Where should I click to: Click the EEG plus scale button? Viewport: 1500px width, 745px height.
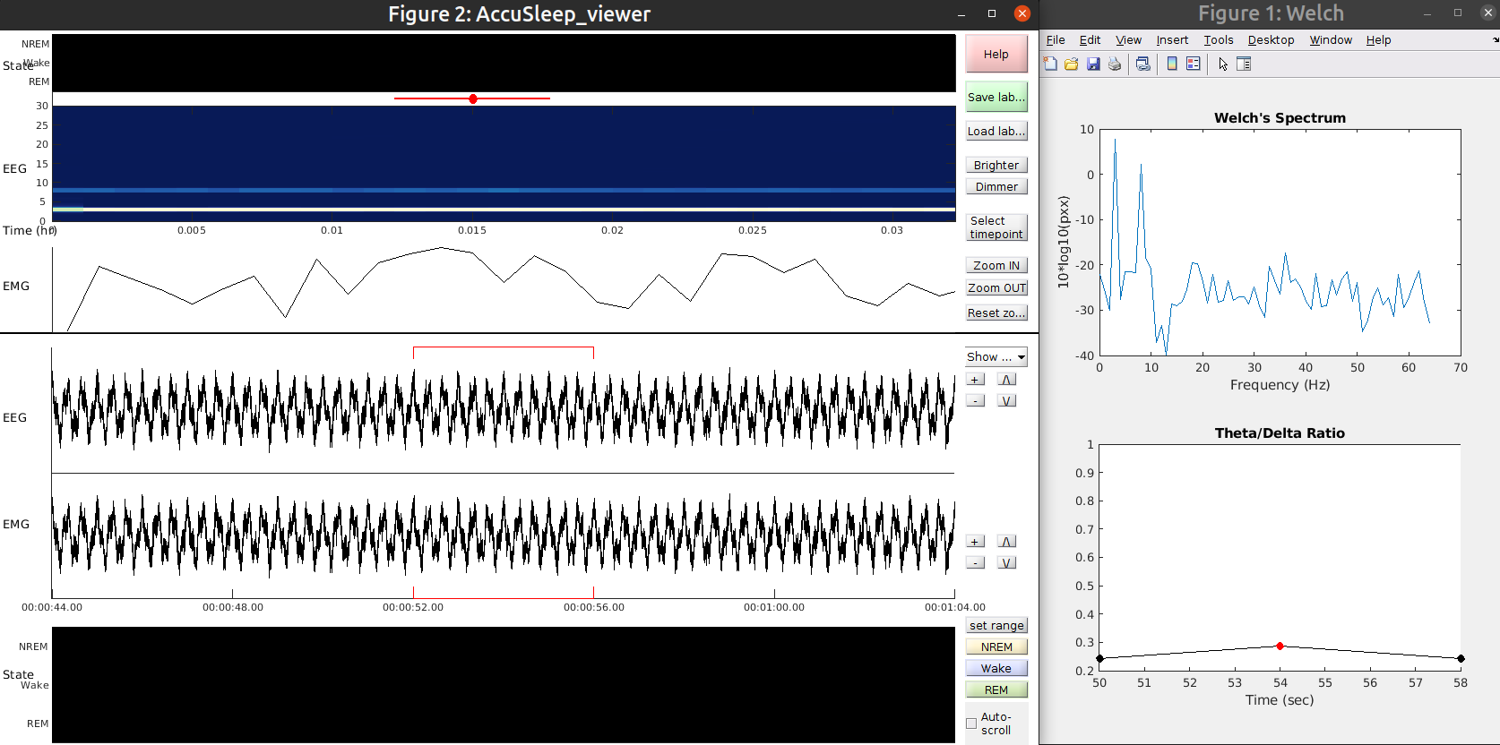point(975,380)
